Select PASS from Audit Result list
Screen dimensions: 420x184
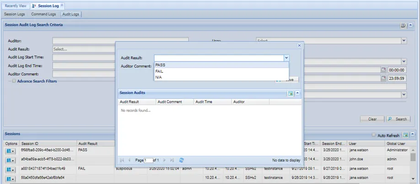[x=221, y=65]
